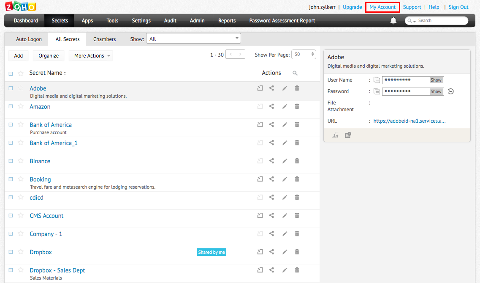The height and width of the screenshot is (283, 480).
Task: Click the Sign Out link
Action: 458,7
